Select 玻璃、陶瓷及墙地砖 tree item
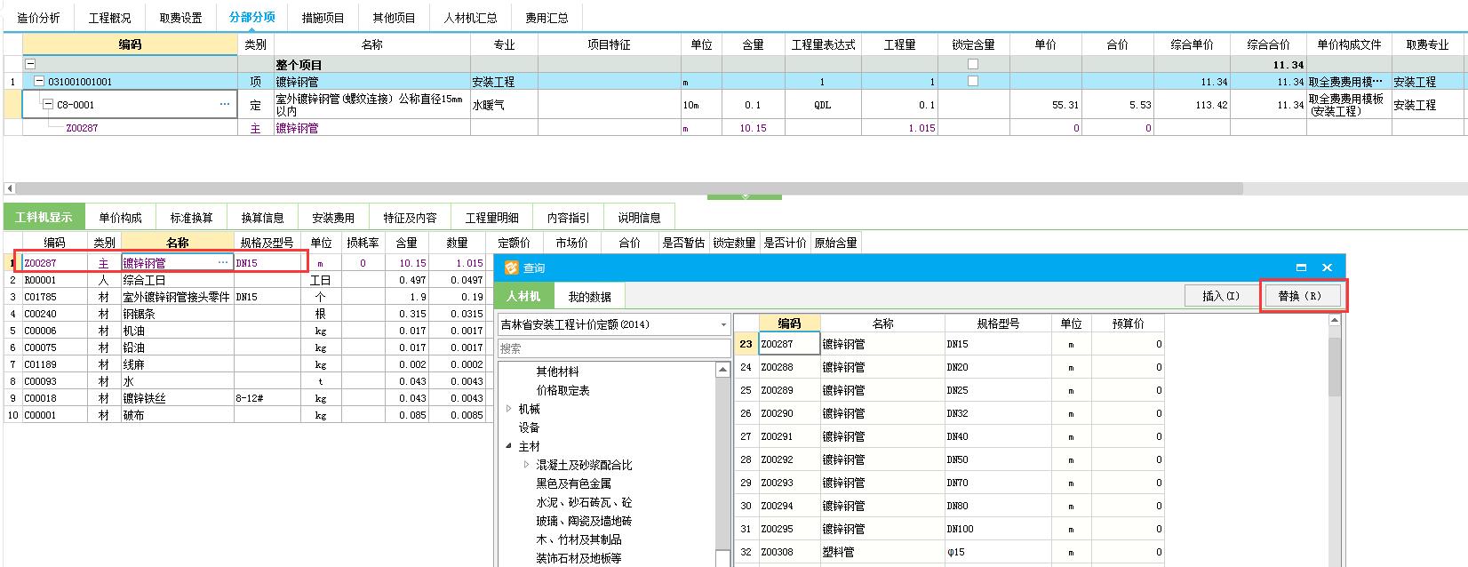1468x567 pixels. 584,521
